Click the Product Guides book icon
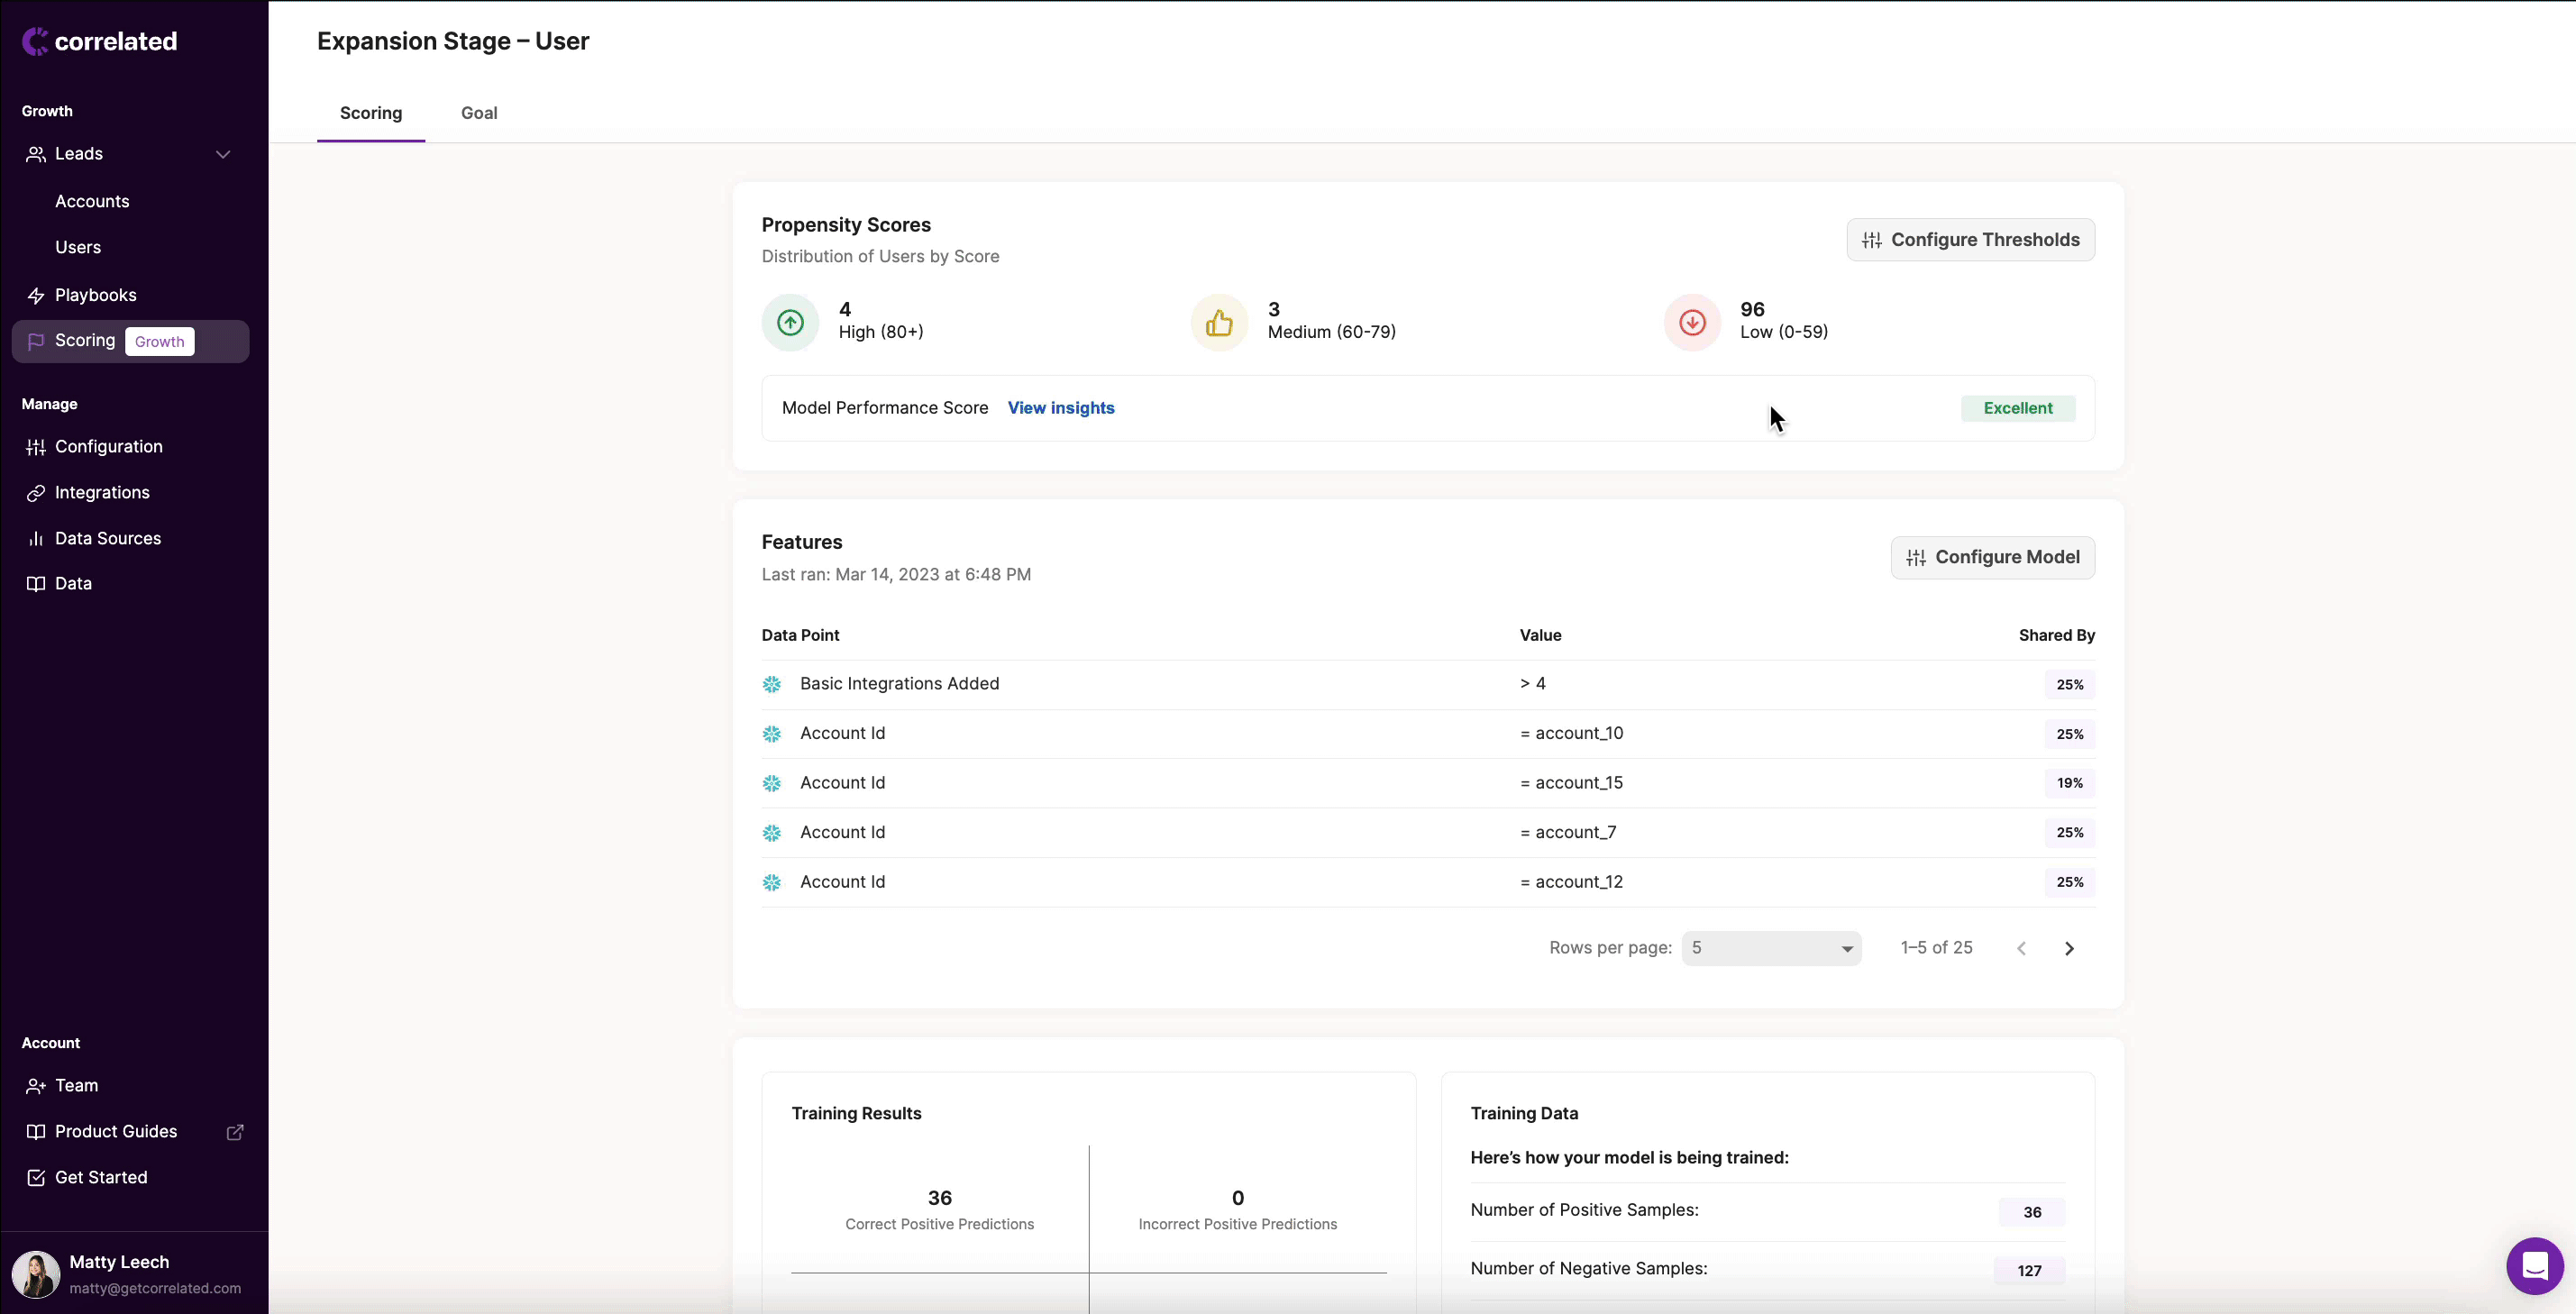2576x1314 pixels. point(36,1132)
